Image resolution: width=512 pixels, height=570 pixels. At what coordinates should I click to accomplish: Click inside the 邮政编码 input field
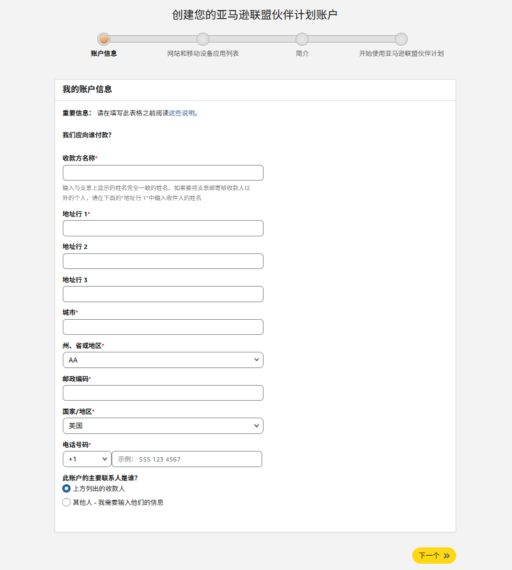[x=162, y=393]
